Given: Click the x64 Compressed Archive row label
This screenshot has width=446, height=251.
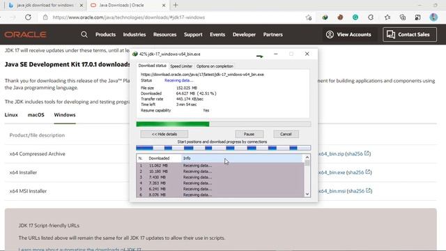Looking at the screenshot, I should click(37, 153).
